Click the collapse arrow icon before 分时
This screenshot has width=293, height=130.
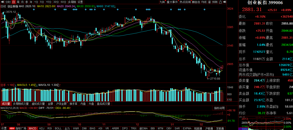[x=2, y=2]
